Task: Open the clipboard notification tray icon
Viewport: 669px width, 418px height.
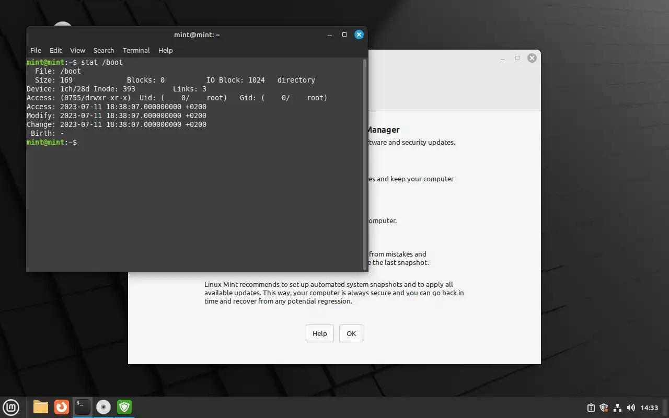Action: coord(591,408)
